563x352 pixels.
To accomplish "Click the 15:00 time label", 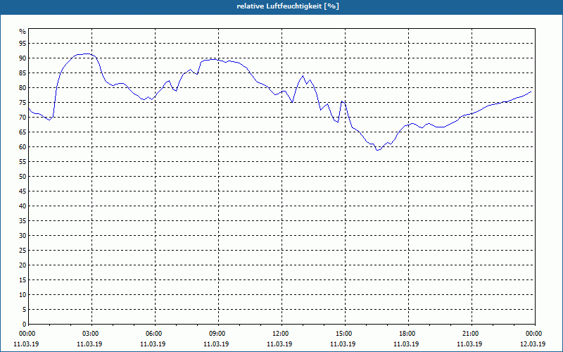I will tap(345, 334).
